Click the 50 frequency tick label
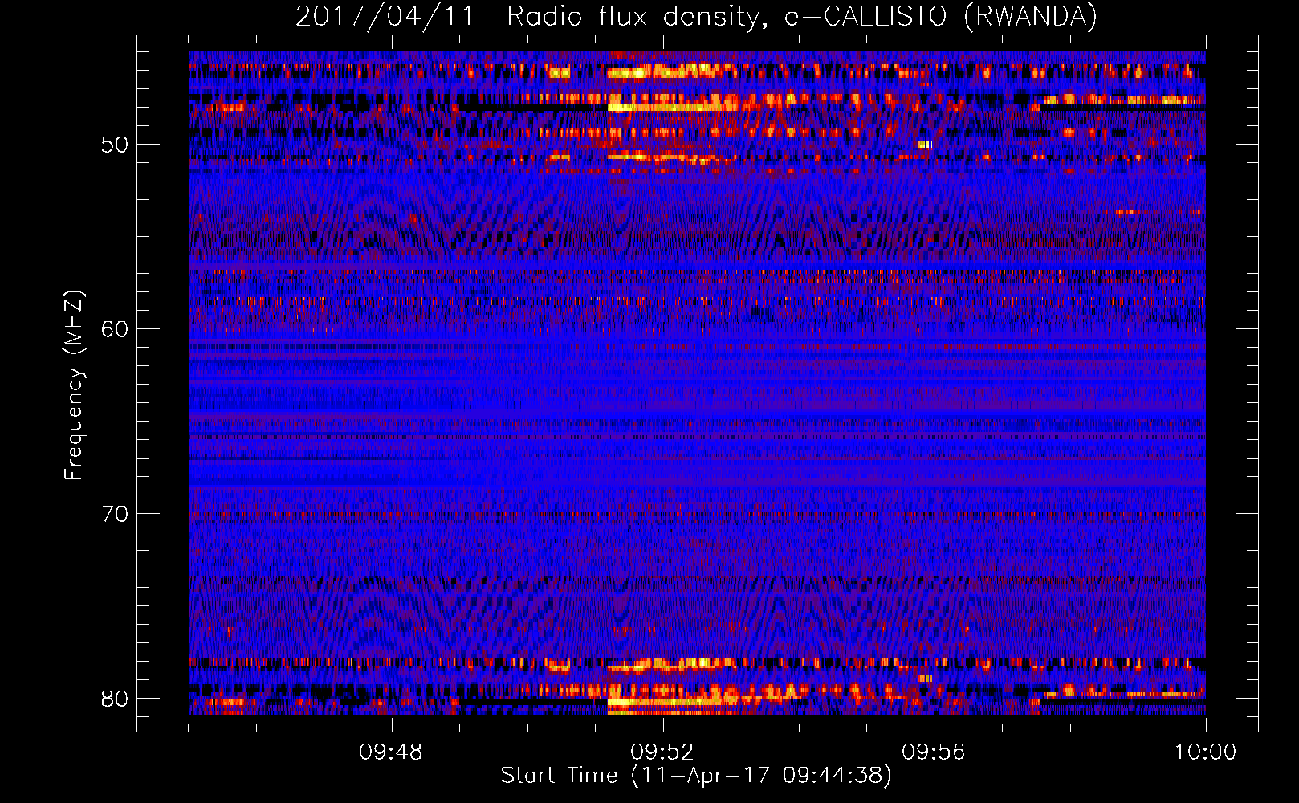1299x803 pixels. click(x=115, y=145)
